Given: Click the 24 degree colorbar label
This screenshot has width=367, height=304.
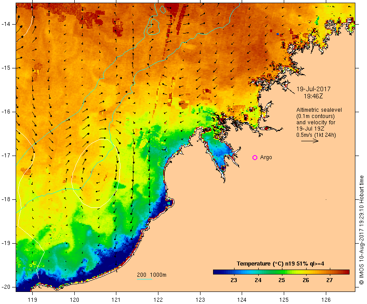Looking at the screenshot, I should [x=258, y=280].
